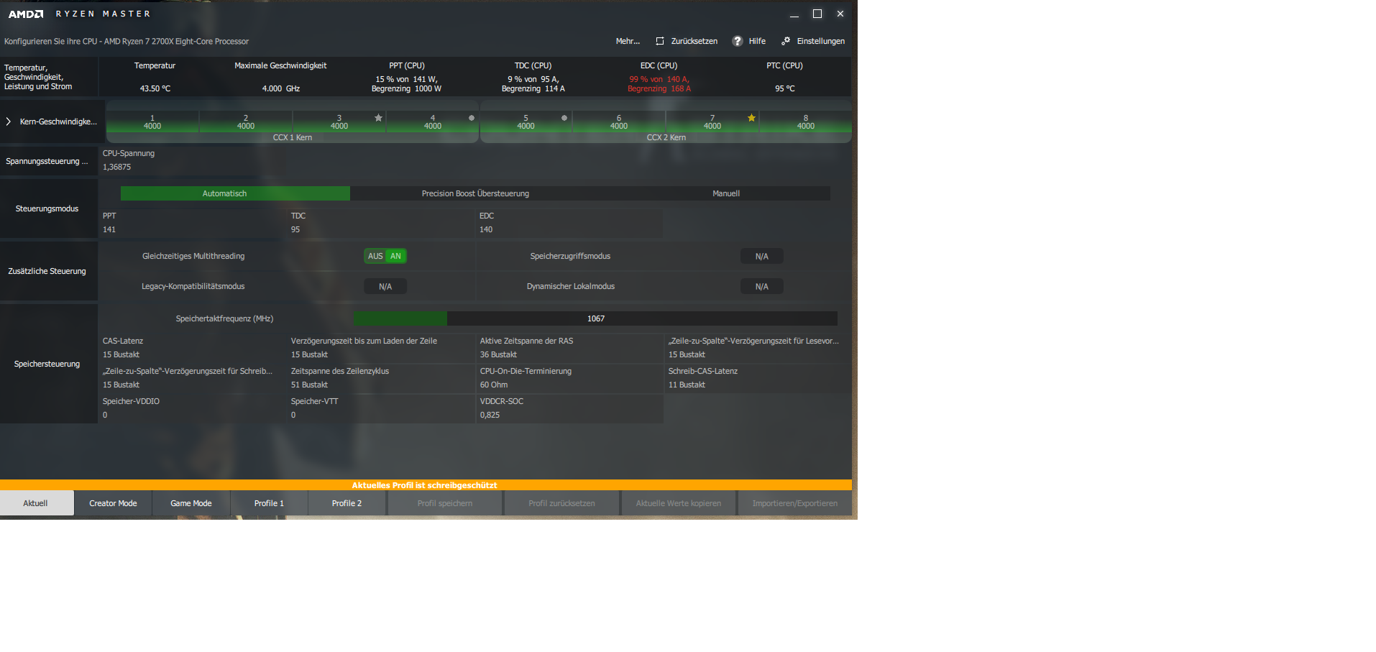Click the CCX 1 Kern label
The width and height of the screenshot is (1376, 652).
click(293, 137)
